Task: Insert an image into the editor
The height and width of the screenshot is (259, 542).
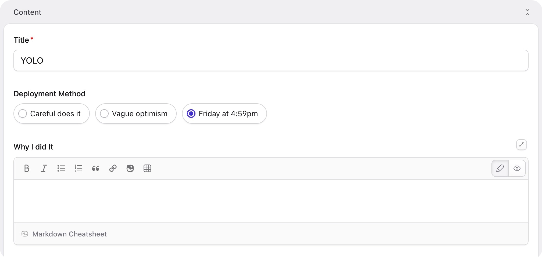Action: point(130,168)
